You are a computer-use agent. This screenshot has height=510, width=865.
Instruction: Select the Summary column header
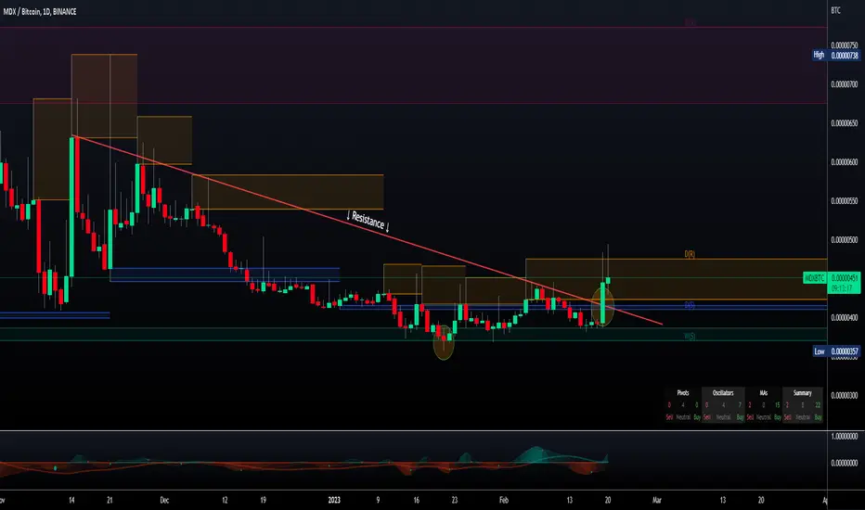click(802, 393)
